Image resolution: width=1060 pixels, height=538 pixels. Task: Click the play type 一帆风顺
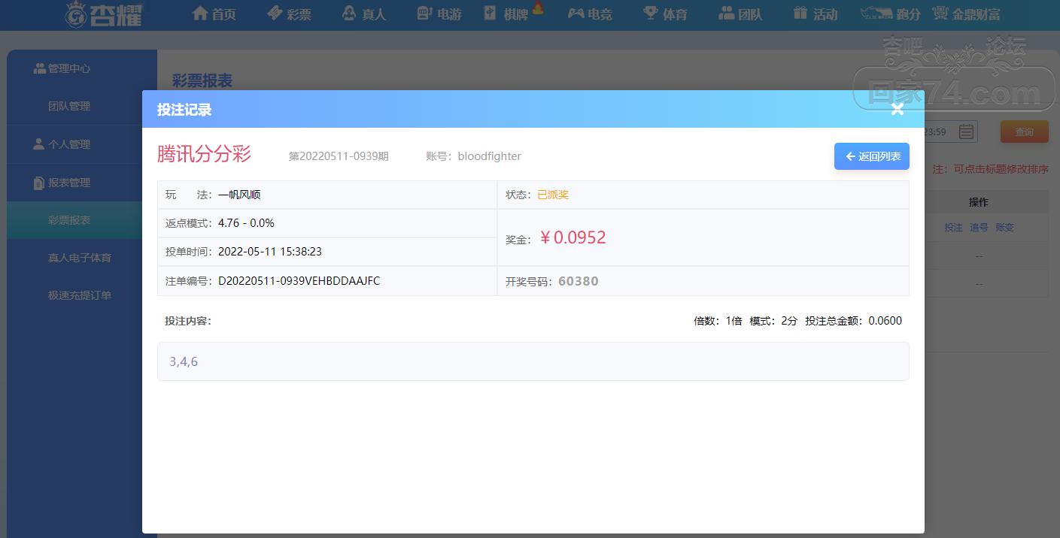pos(239,195)
